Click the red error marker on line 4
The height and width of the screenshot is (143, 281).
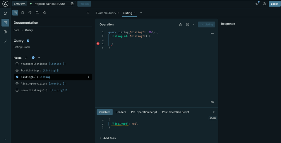[98, 44]
